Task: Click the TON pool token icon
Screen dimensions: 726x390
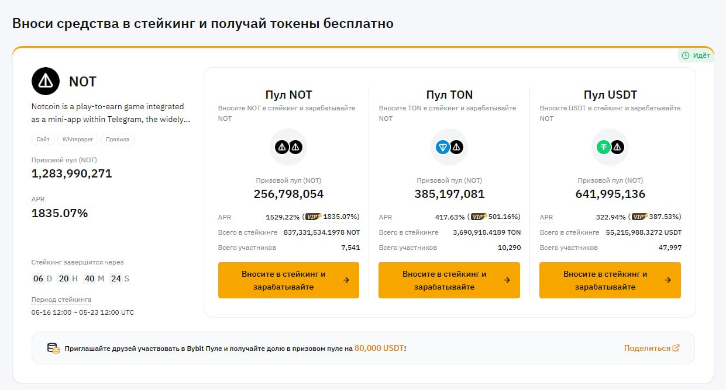Action: (x=449, y=147)
